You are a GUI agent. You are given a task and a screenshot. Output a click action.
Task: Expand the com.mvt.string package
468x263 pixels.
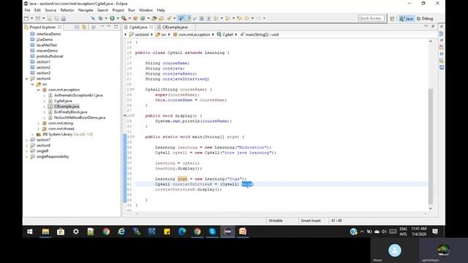[38, 123]
